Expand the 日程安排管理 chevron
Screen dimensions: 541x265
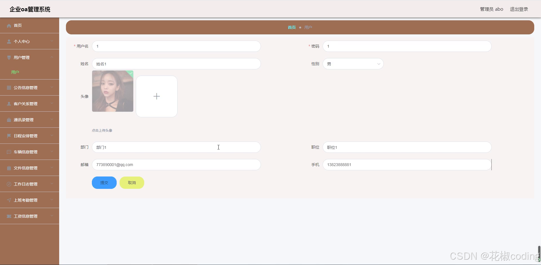coord(52,136)
